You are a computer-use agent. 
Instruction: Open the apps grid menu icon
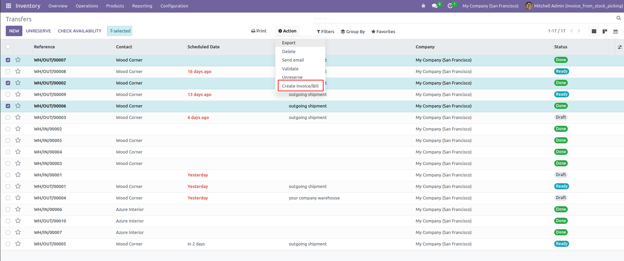8,6
